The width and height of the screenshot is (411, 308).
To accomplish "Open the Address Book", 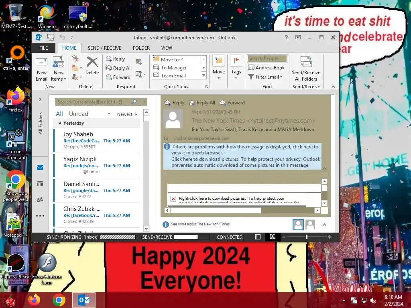I will [267, 67].
